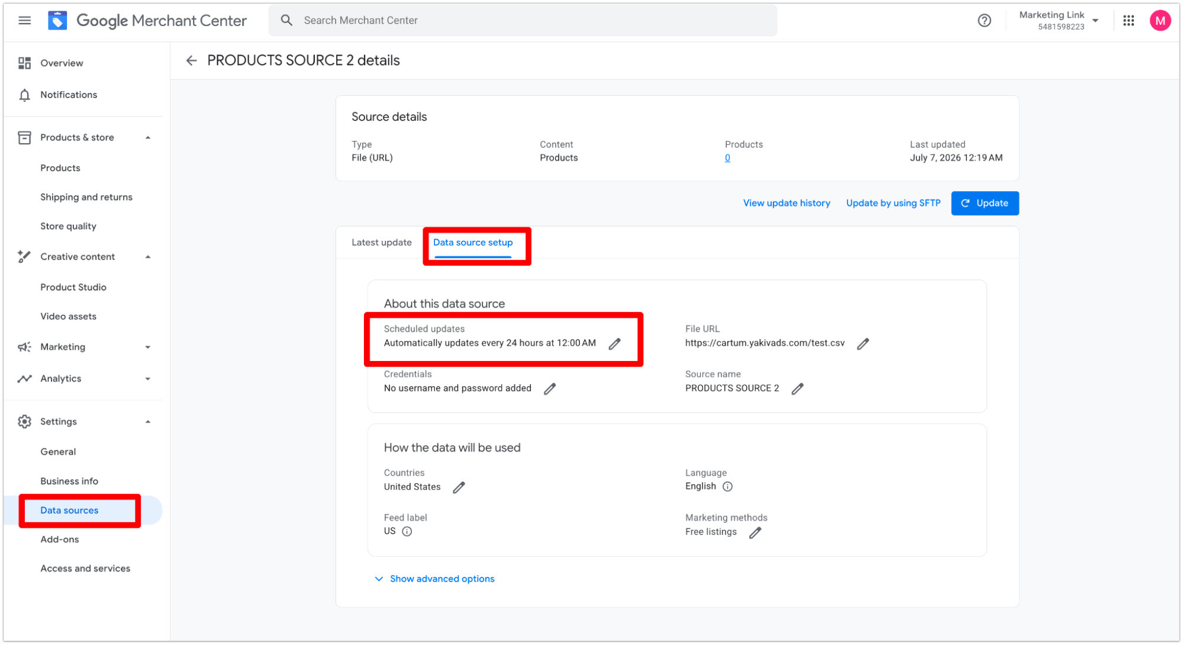Image resolution: width=1183 pixels, height=645 pixels.
Task: Switch to the Latest update tab
Action: (382, 243)
